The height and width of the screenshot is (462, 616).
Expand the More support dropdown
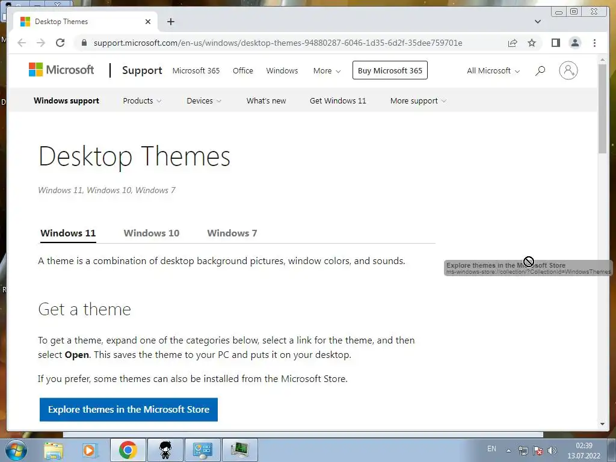(x=418, y=100)
